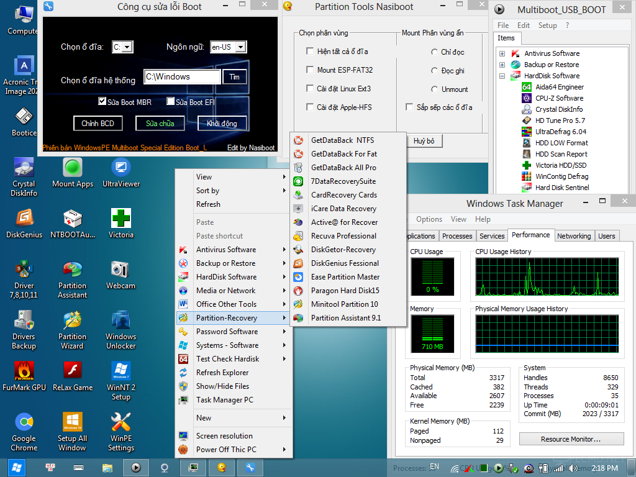Click the Tìm browse button
This screenshot has height=477, width=636.
pyautogui.click(x=234, y=76)
